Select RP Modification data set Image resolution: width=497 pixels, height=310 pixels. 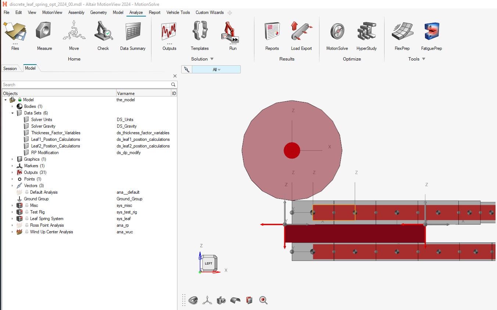pyautogui.click(x=45, y=153)
